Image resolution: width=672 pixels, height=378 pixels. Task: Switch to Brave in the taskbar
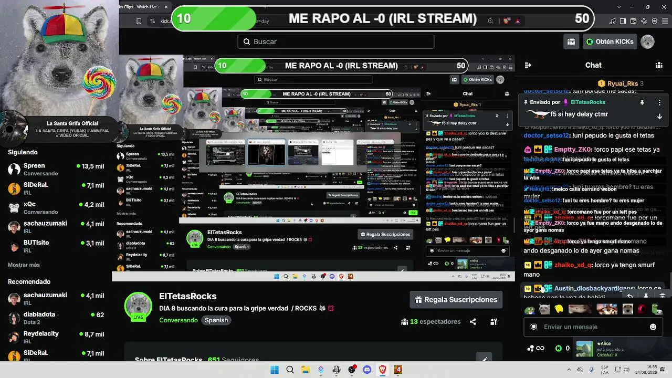382,370
